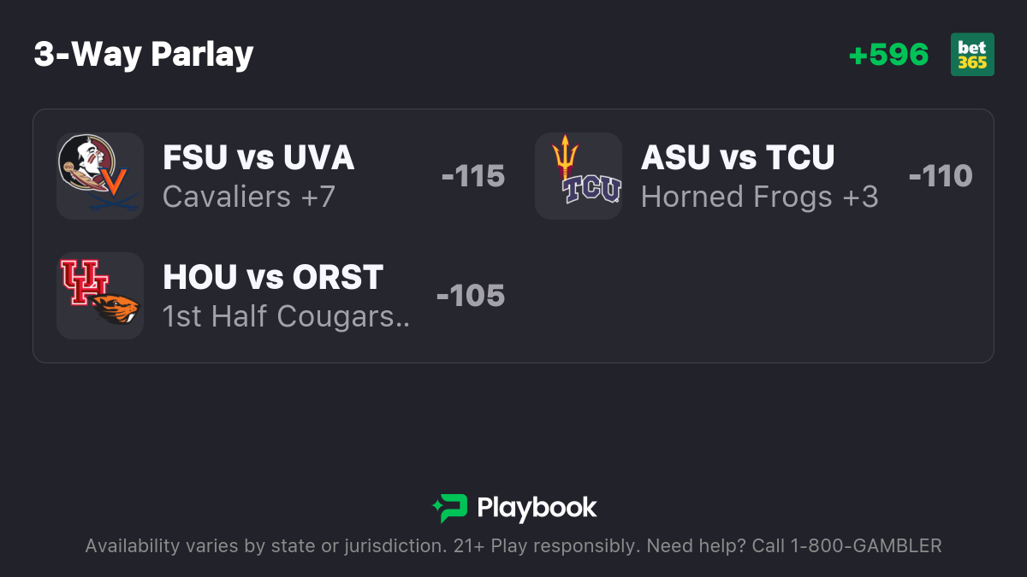This screenshot has width=1027, height=577.
Task: Click the Playbook brand name text
Action: tap(537, 508)
